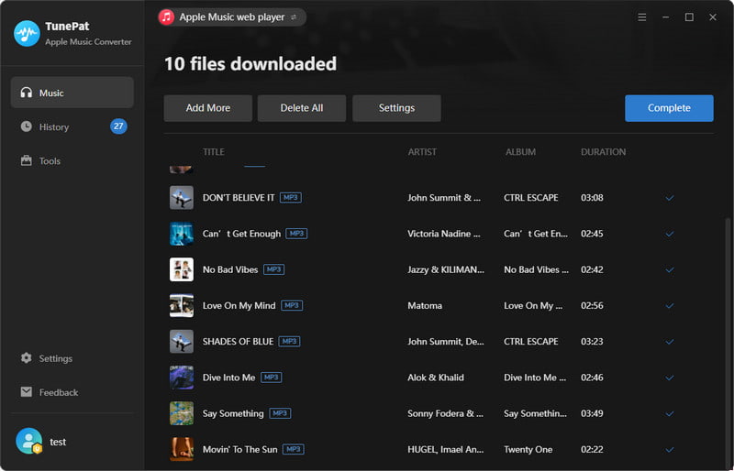
Task: Switch source via swap arrows icon
Action: 294,17
